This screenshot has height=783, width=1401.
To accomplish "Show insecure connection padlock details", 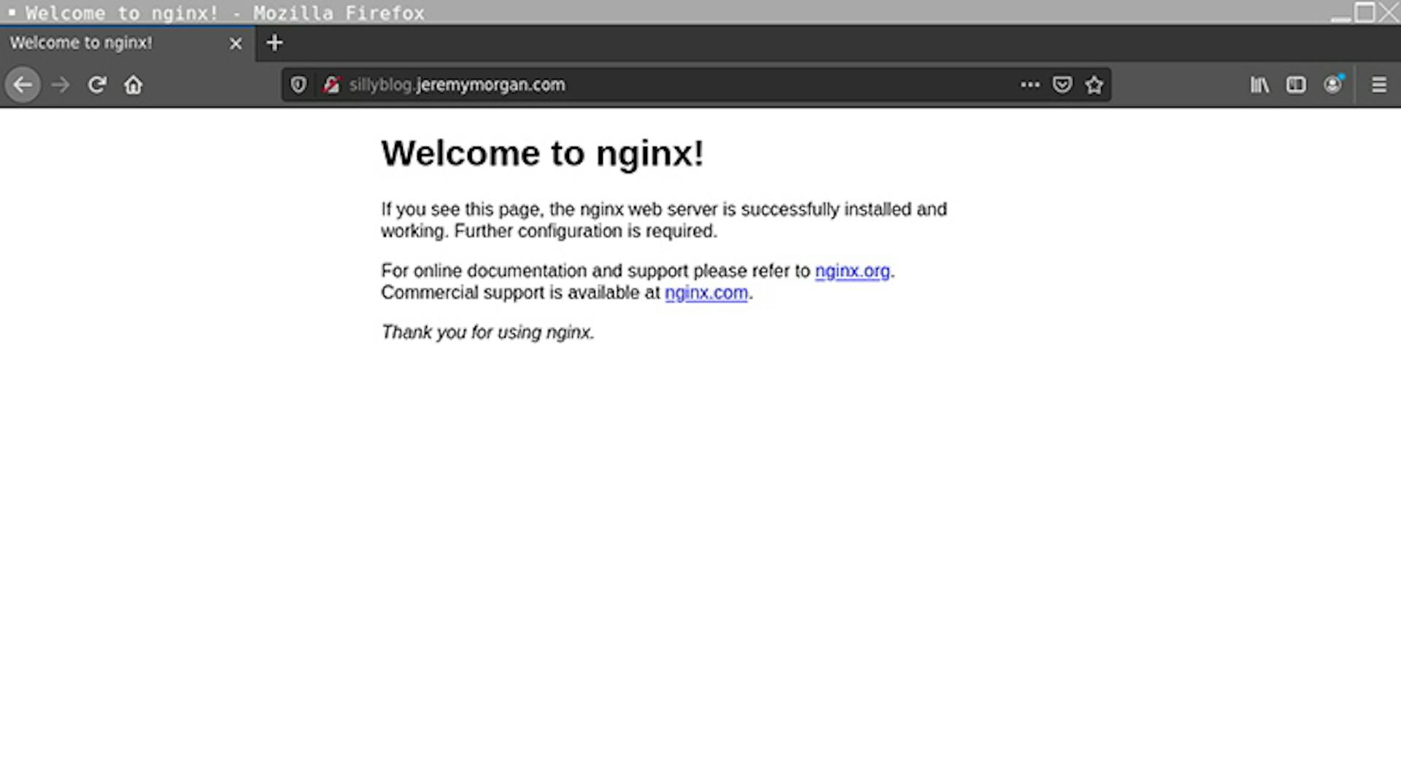I will (x=331, y=85).
